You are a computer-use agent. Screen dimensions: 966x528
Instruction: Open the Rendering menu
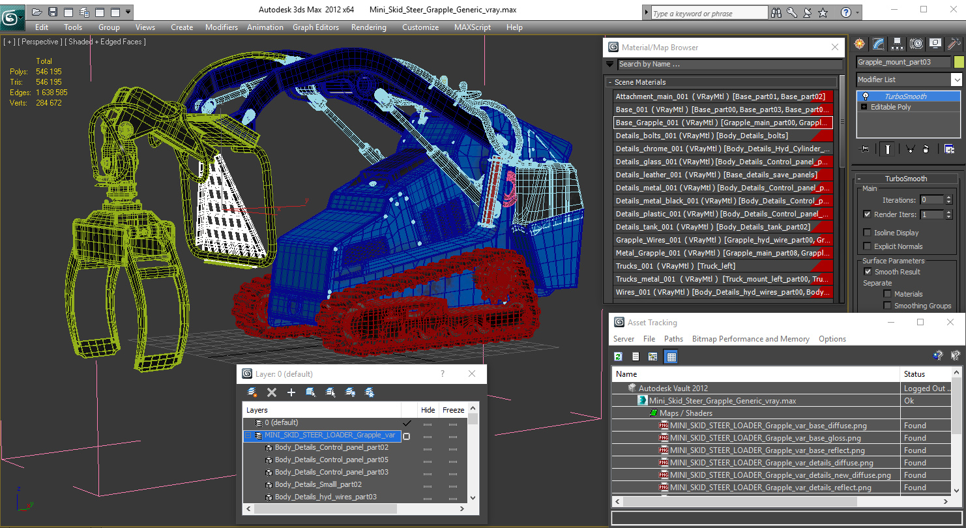pos(368,27)
